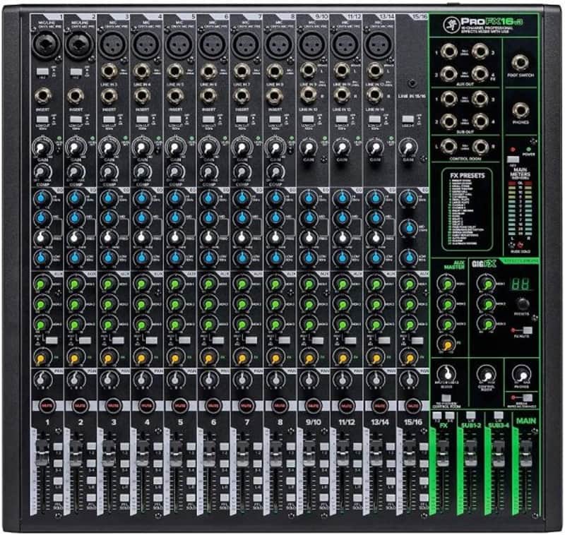
Task: Toggle the BREAK mutes-all-channels button
Action: 527,397
